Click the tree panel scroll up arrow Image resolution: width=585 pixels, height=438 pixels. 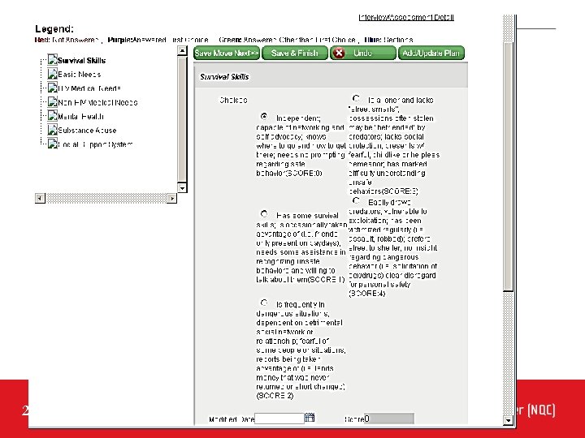pos(182,50)
